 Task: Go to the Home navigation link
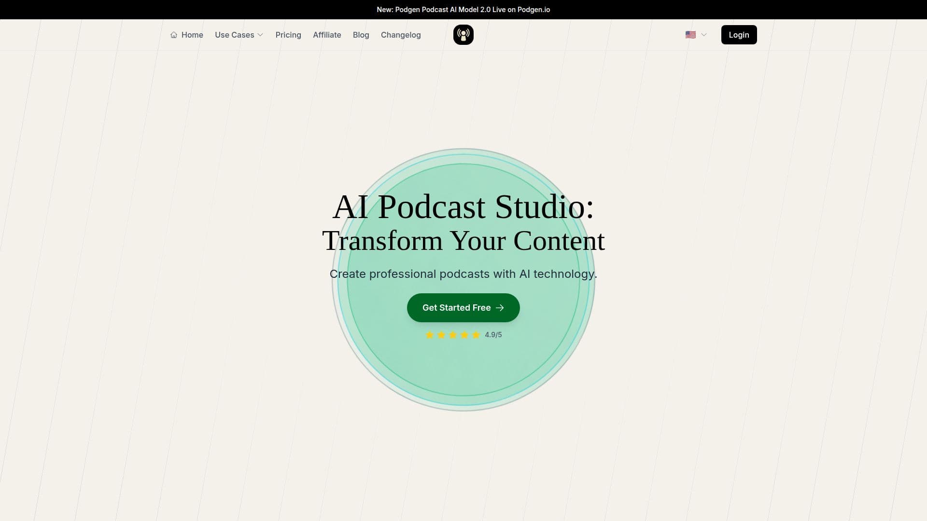click(x=187, y=35)
